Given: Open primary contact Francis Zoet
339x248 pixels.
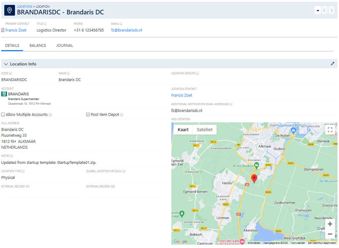Looking at the screenshot, I should click(x=16, y=30).
